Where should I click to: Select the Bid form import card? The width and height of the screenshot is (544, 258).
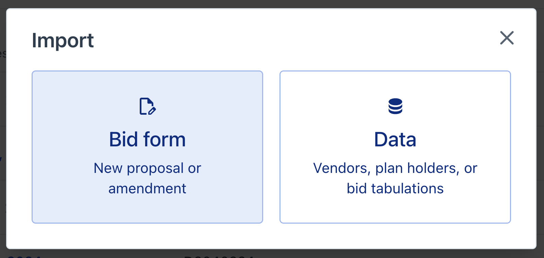coord(147,147)
